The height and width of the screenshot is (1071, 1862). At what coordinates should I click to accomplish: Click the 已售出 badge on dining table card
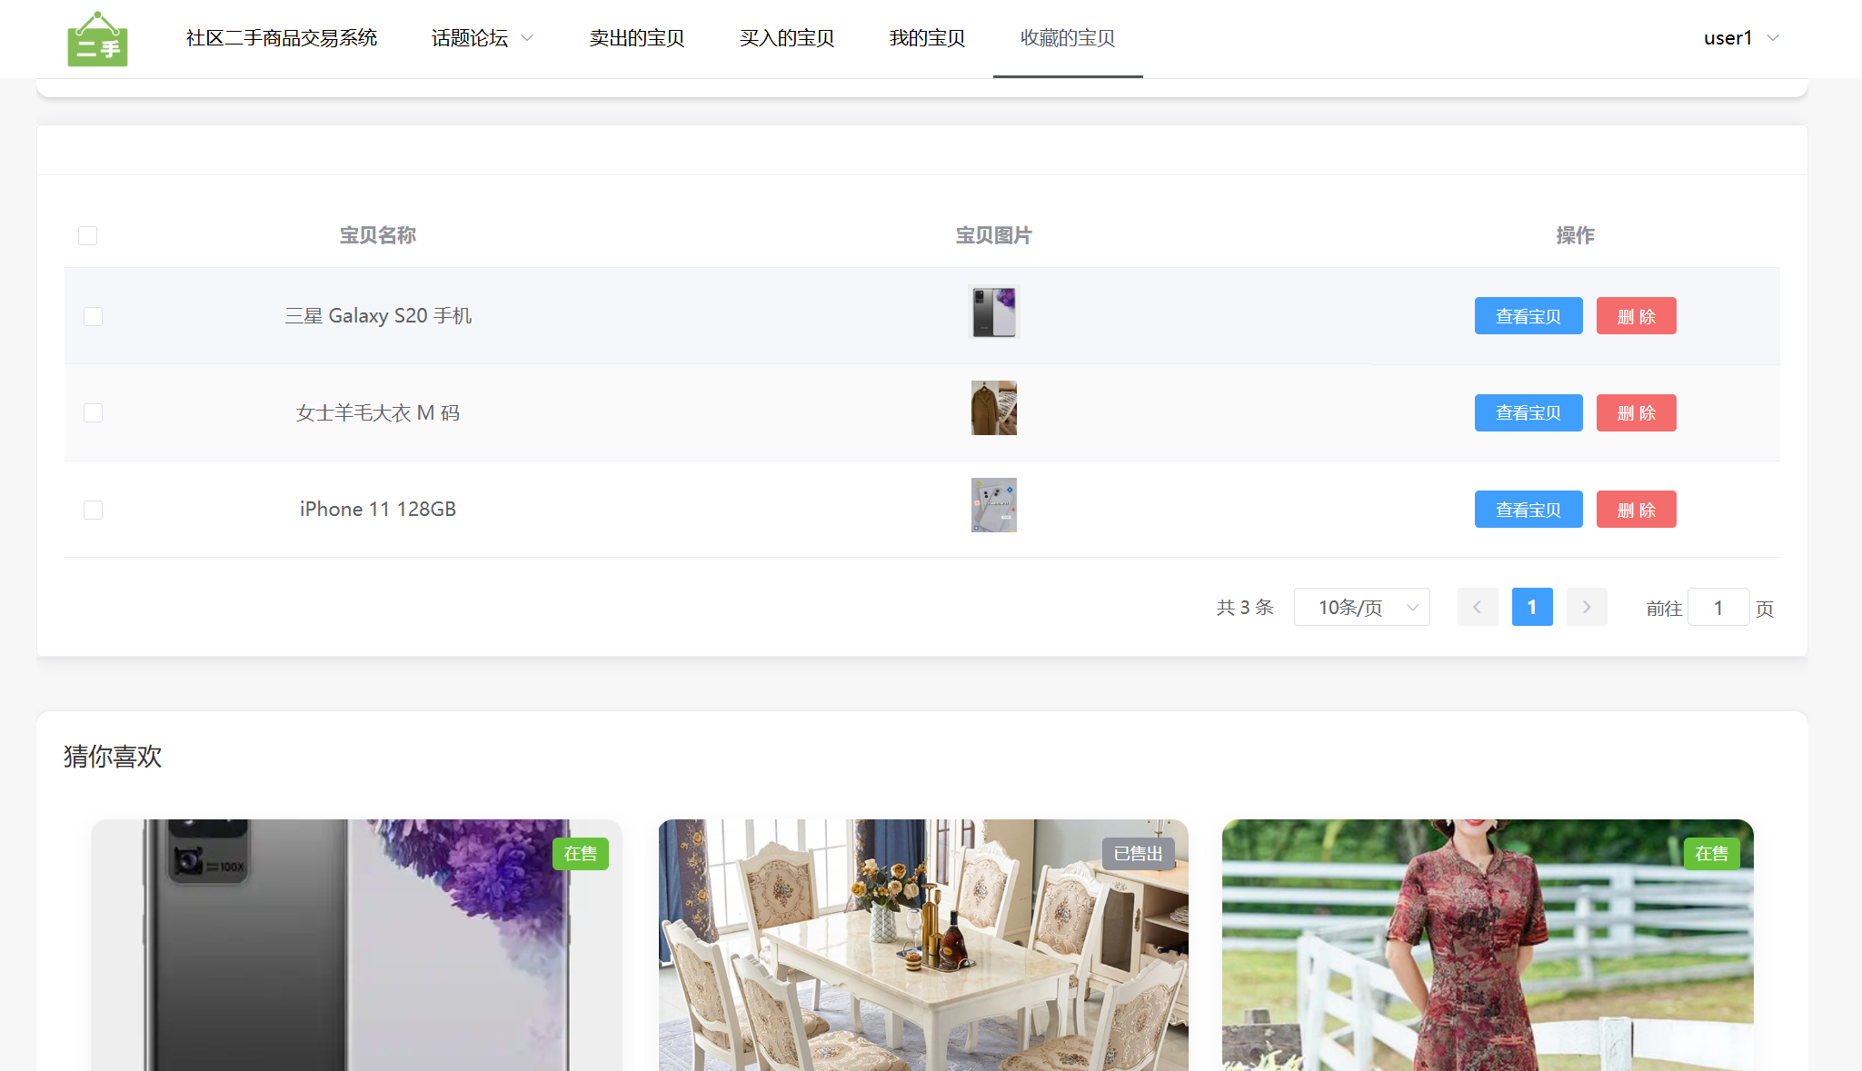coord(1139,854)
